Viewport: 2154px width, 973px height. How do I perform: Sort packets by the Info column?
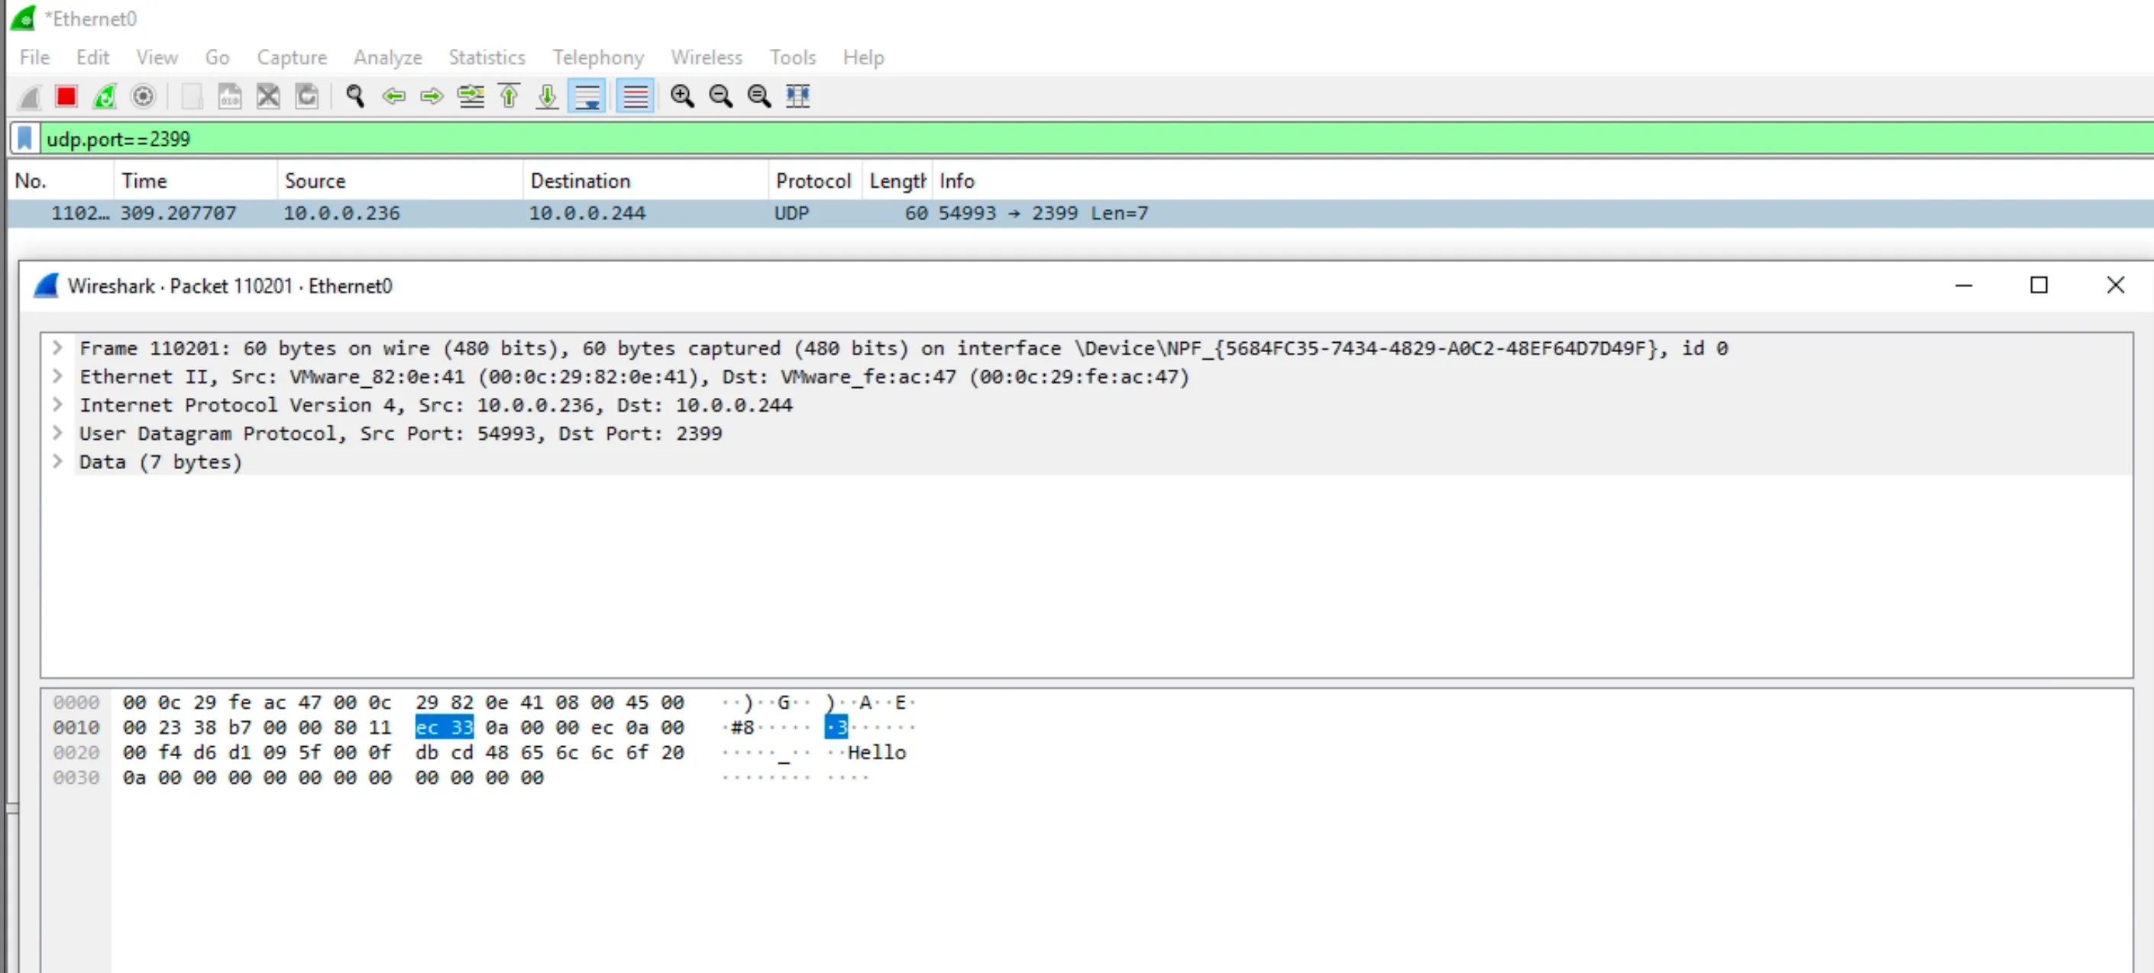coord(1543,182)
